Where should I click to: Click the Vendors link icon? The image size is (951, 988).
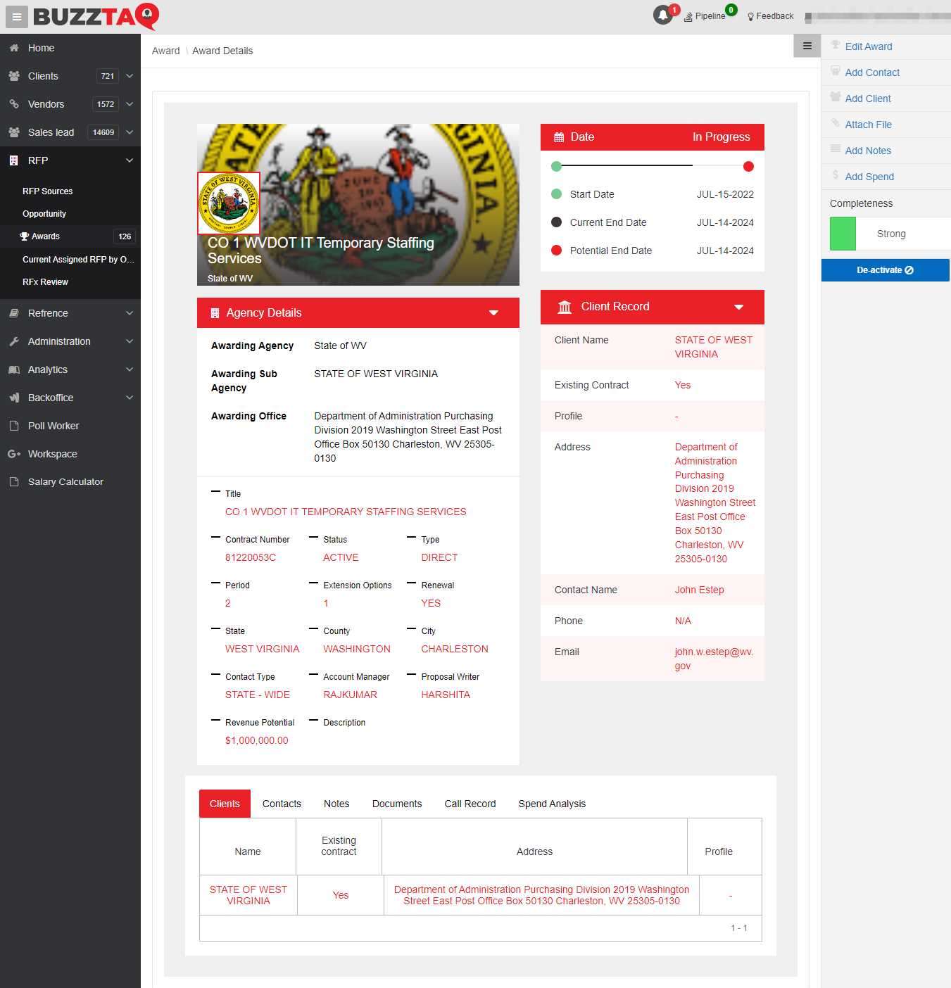pos(14,104)
